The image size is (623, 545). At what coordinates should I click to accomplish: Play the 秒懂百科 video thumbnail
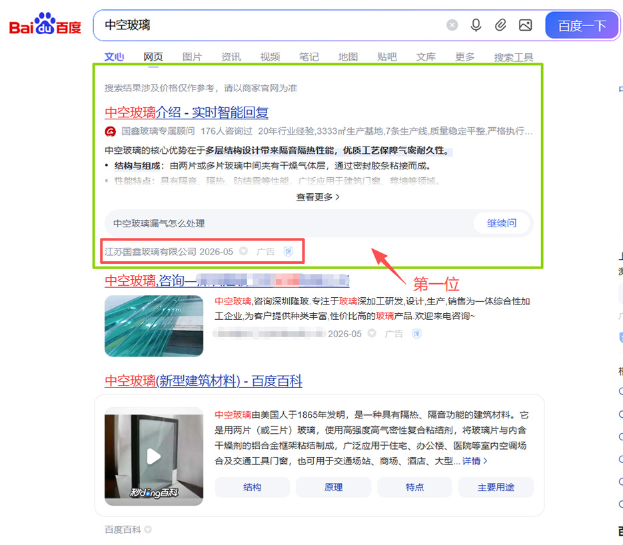[x=154, y=456]
